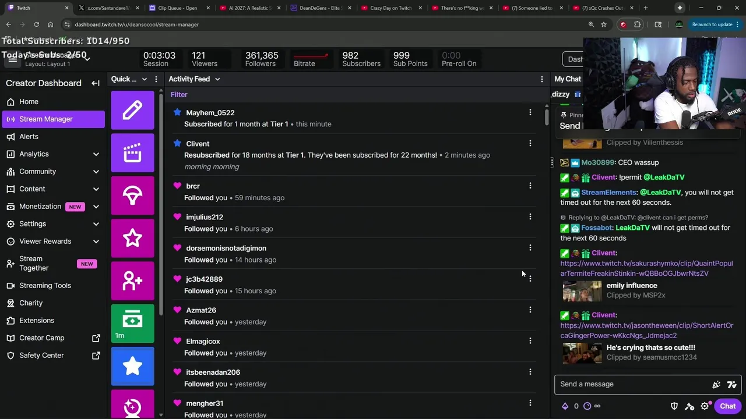
Task: Click the magenta star outline quick action
Action: 133,238
